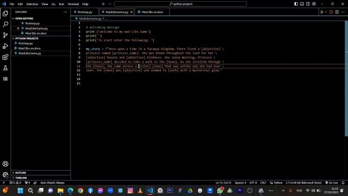Image resolution: width=348 pixels, height=196 pixels.
Task: Open MadLibsGame.py in Python Projects folder
Action: tap(41, 53)
